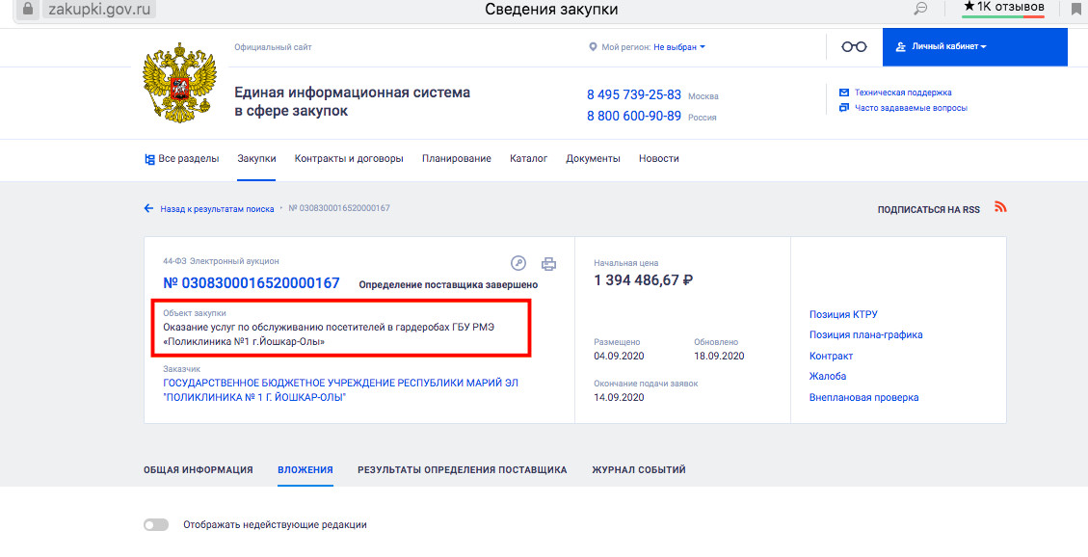Click the starting price 1 394 486,67 ₽

point(643,280)
